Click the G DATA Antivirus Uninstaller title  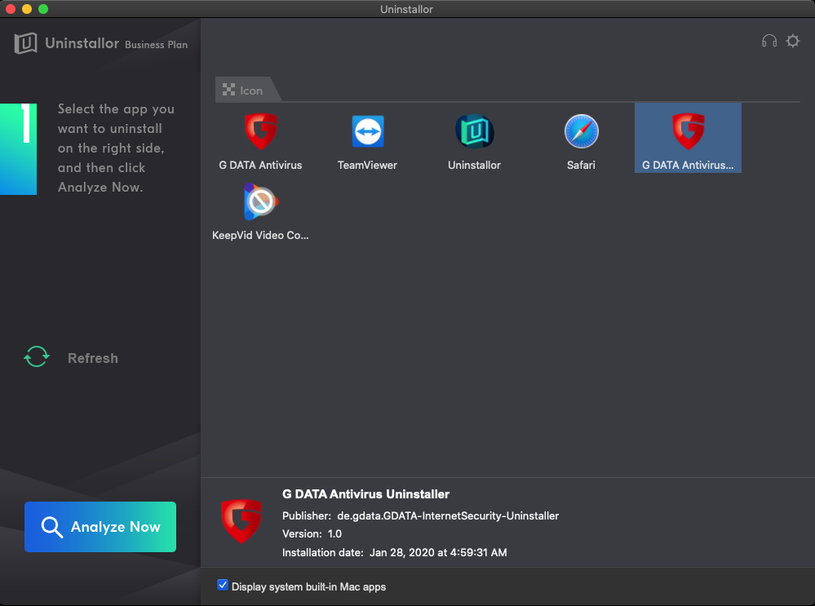click(366, 494)
